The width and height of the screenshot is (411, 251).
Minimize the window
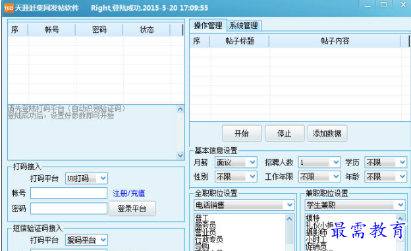pyautogui.click(x=368, y=5)
